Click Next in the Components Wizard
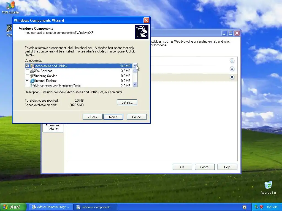 (113, 117)
